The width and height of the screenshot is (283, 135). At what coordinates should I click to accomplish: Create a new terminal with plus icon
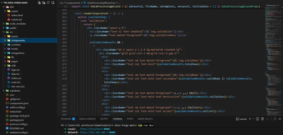click(250, 119)
